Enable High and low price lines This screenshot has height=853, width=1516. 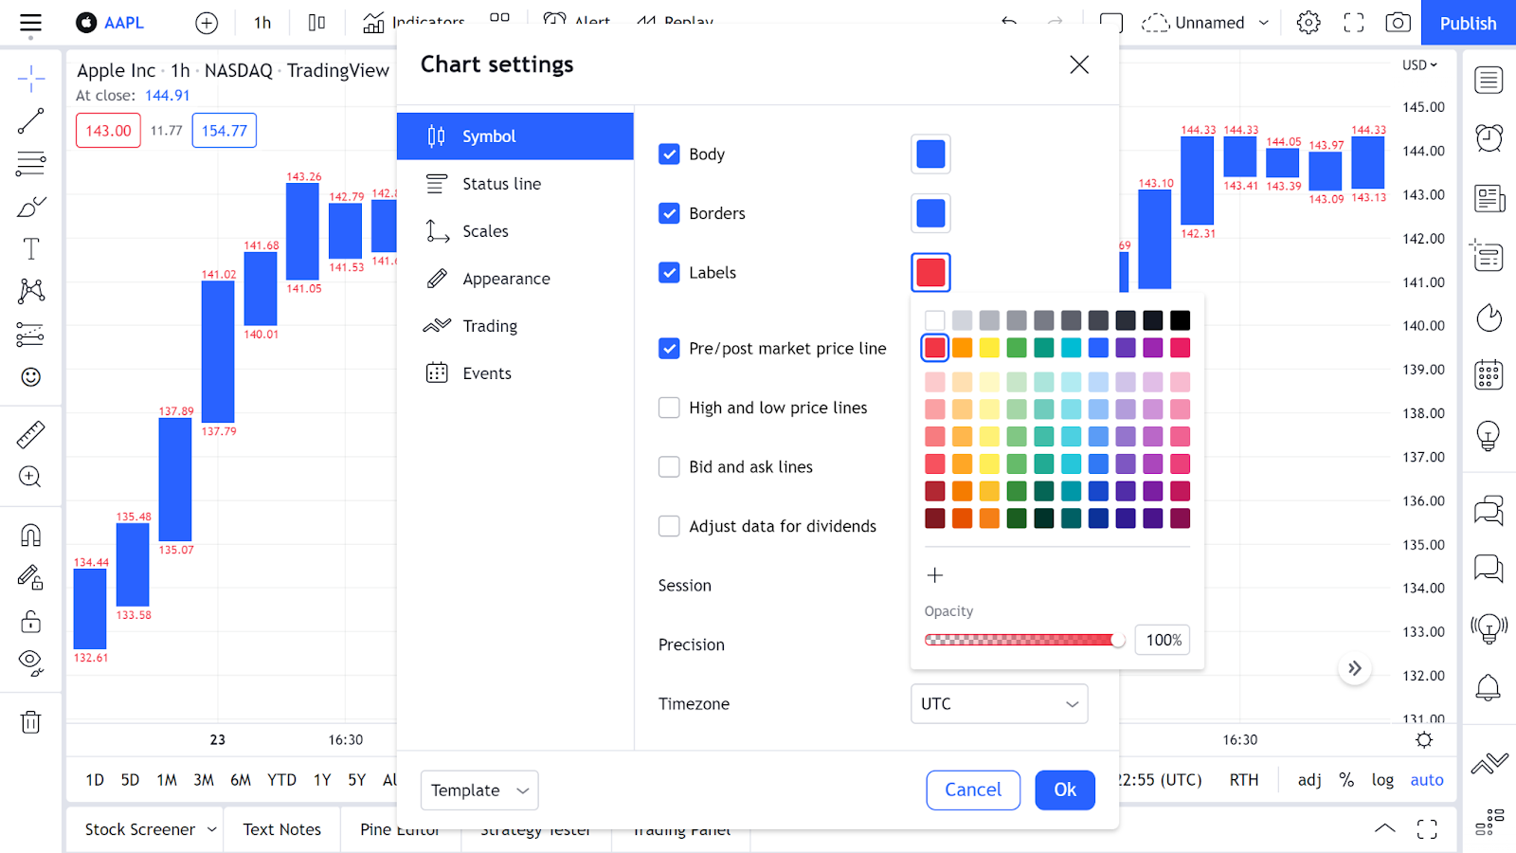click(x=669, y=408)
